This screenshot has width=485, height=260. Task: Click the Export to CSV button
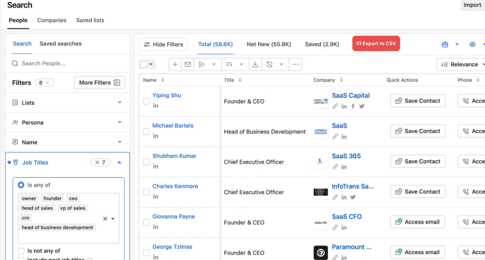click(x=376, y=43)
